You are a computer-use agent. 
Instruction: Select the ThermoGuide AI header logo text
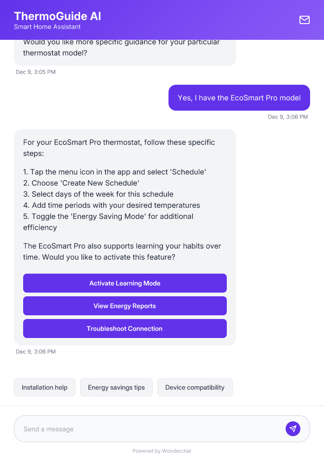57,16
